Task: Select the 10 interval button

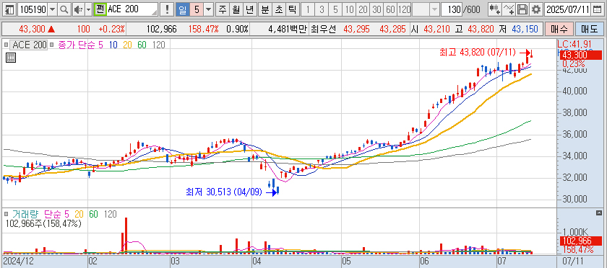Action: click(x=349, y=9)
